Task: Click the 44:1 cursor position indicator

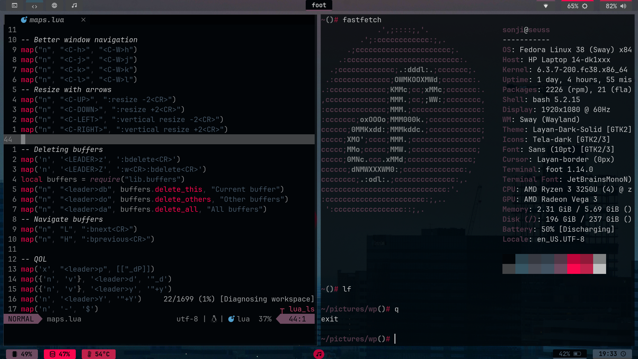Action: 297,319
